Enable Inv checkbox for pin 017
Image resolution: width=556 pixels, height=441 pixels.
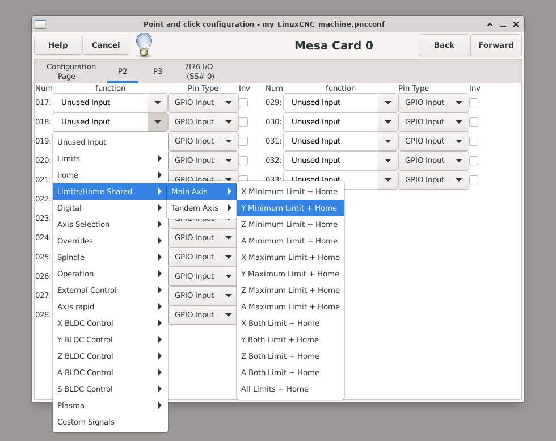click(243, 103)
